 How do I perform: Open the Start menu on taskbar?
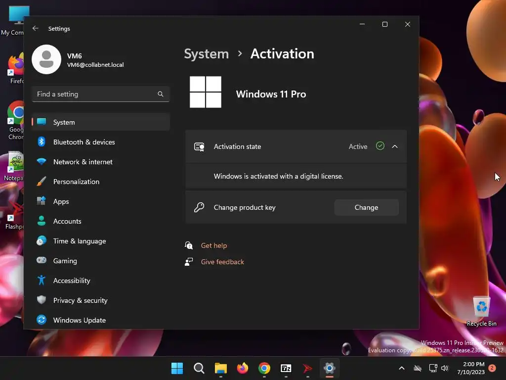(x=177, y=368)
